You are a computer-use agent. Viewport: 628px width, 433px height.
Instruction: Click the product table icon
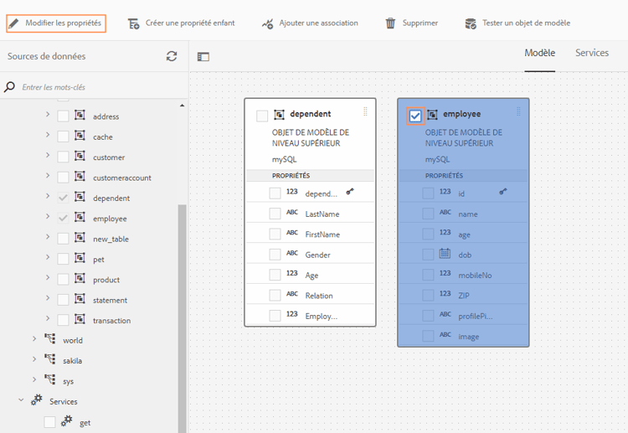click(x=80, y=278)
